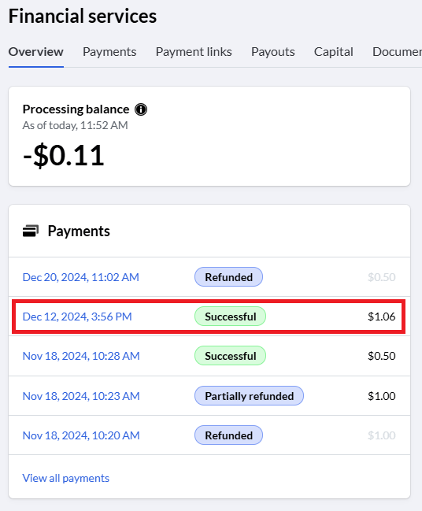Go to the Payouts tab
Image resolution: width=422 pixels, height=511 pixels.
point(272,52)
